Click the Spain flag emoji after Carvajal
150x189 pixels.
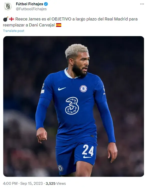coord(58,25)
